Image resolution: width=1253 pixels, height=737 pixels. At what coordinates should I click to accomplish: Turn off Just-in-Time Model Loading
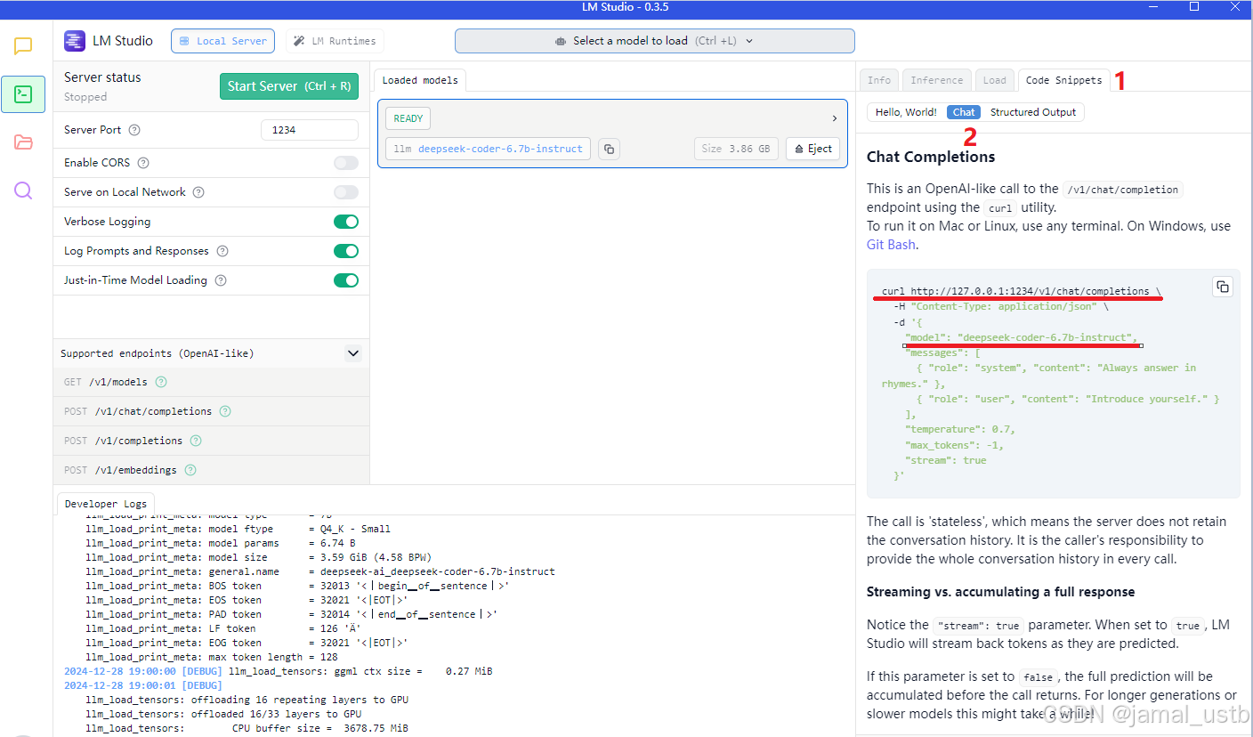pyautogui.click(x=345, y=279)
